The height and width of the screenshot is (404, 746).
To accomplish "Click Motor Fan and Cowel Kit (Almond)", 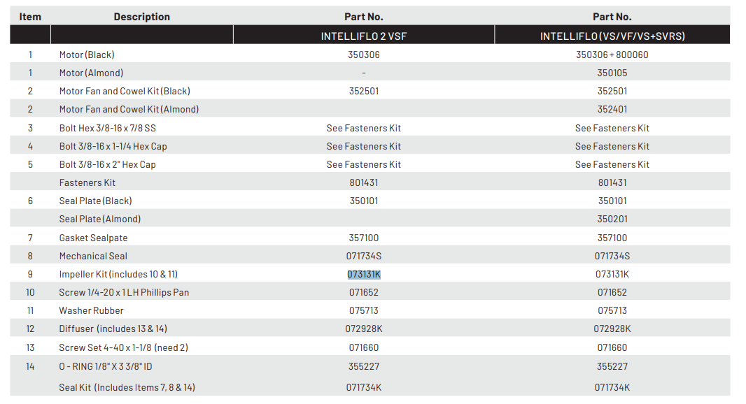I will pos(129,109).
